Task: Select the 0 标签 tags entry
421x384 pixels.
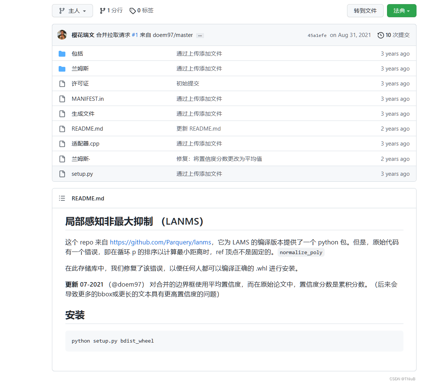Action: [142, 10]
